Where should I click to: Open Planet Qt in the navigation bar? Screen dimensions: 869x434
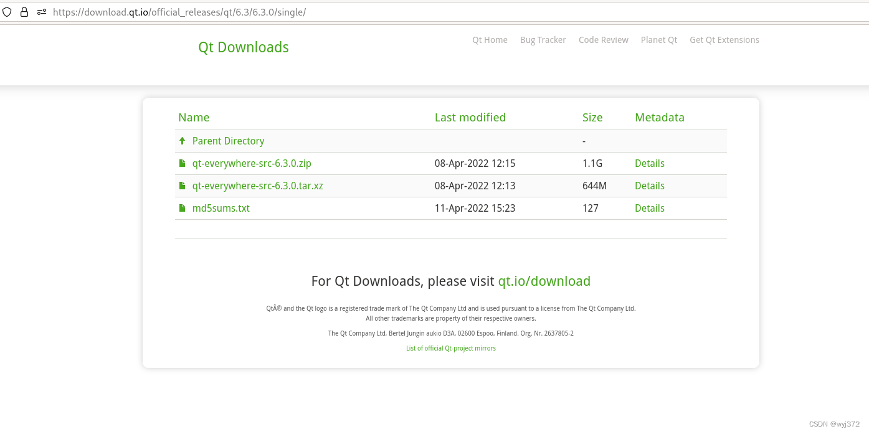coord(658,40)
